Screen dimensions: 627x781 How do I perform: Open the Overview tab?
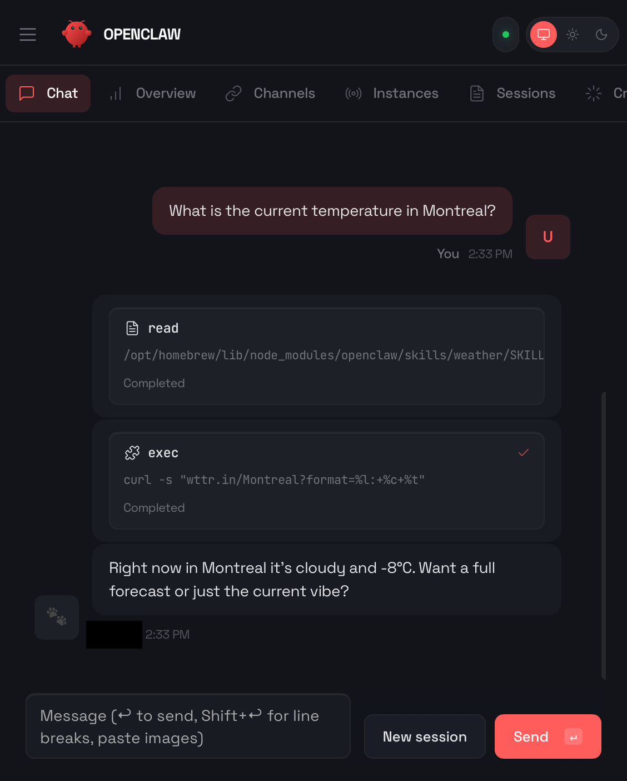(153, 93)
